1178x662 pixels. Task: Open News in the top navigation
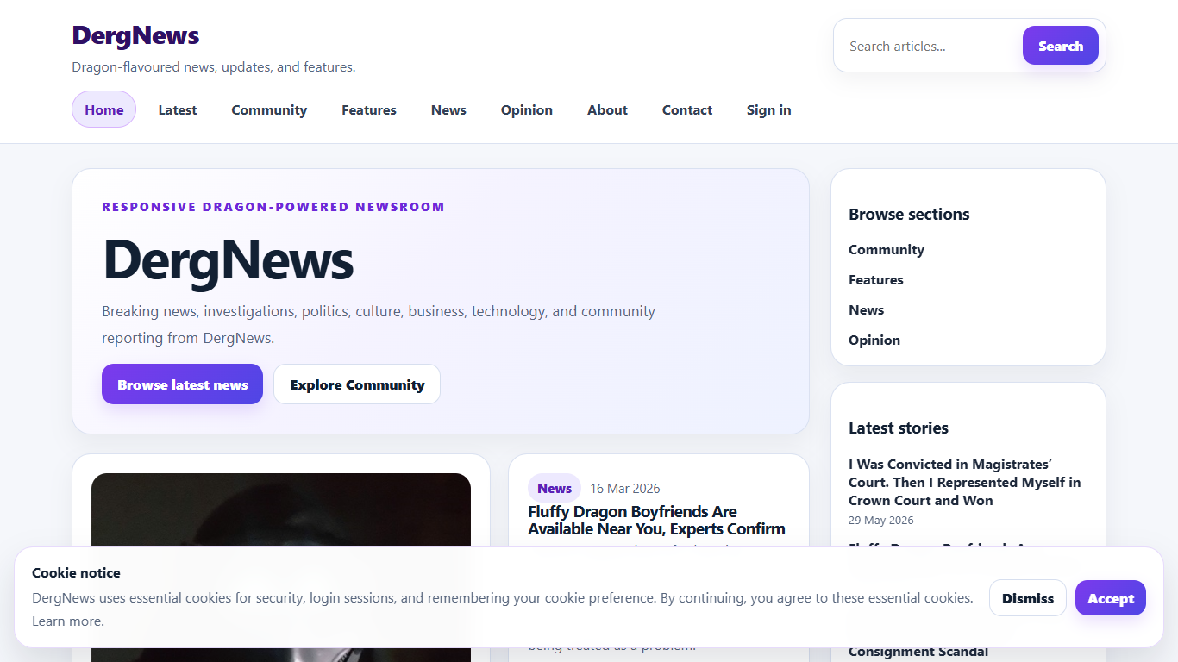point(448,109)
